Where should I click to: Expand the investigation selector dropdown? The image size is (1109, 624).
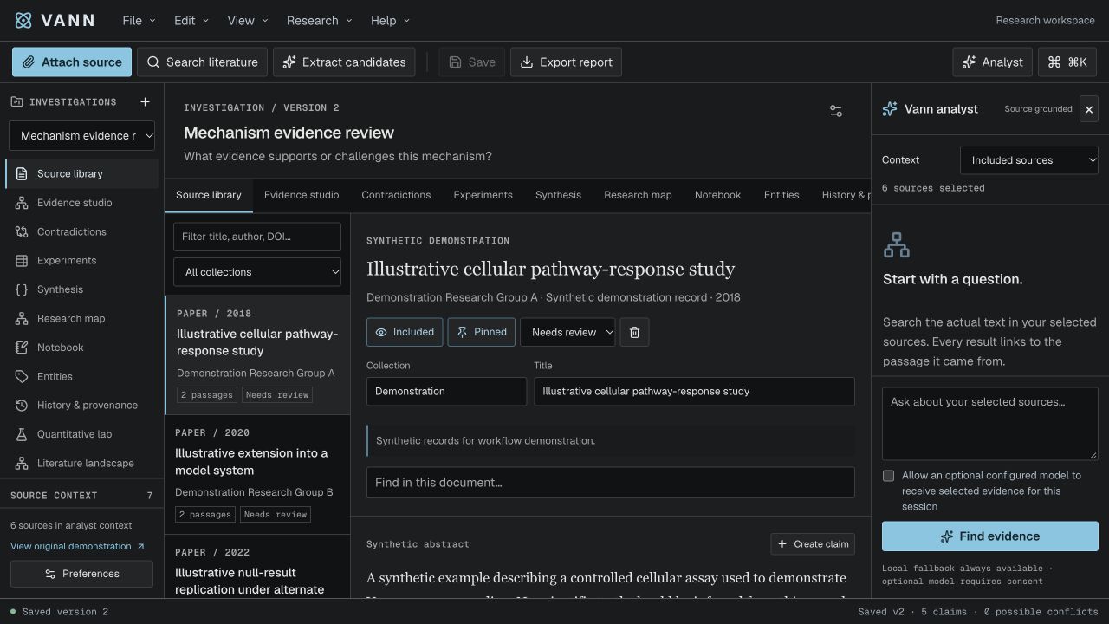tap(81, 135)
